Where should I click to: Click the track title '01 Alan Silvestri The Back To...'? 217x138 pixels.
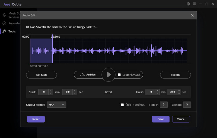pyautogui.click(x=62, y=27)
